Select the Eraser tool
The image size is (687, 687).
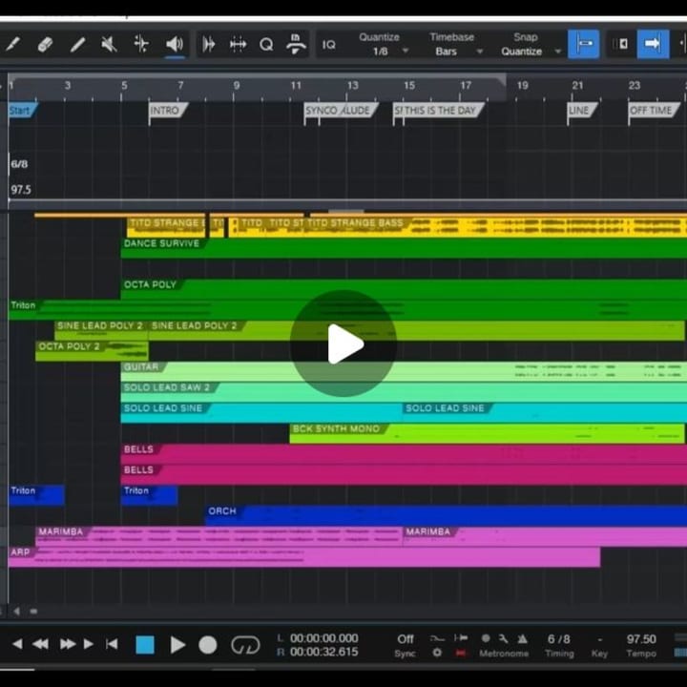45,44
